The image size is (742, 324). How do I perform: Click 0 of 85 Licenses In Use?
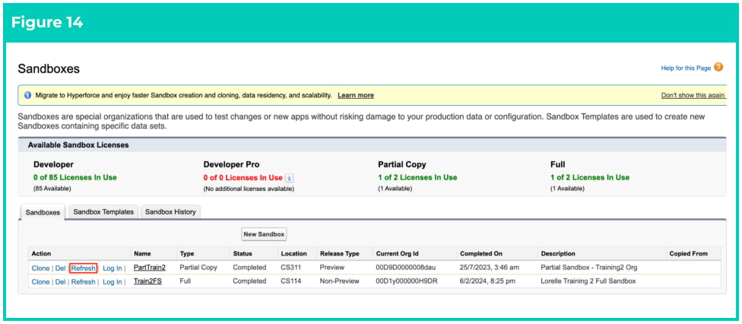click(x=75, y=178)
